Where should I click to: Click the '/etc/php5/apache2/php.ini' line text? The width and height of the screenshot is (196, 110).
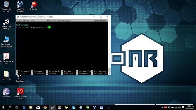(x=33, y=27)
